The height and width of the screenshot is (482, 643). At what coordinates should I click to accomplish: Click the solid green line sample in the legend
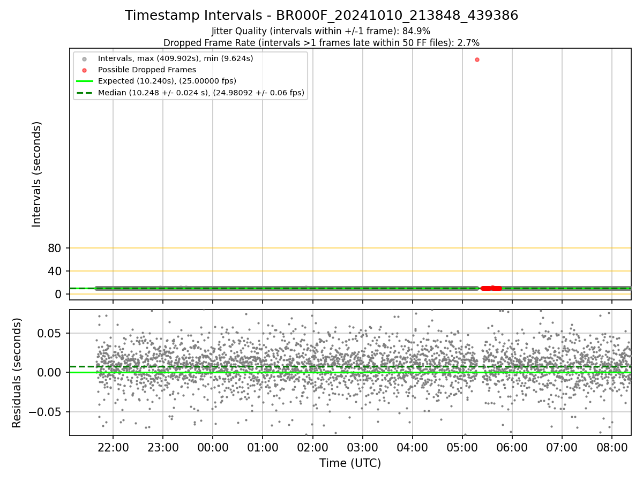tap(84, 81)
